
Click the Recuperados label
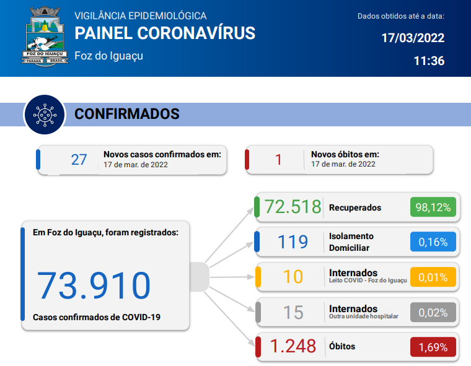[x=355, y=207]
